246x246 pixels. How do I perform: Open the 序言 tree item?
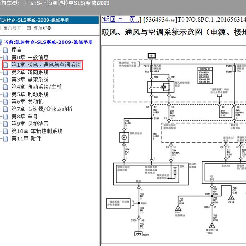click(17, 50)
